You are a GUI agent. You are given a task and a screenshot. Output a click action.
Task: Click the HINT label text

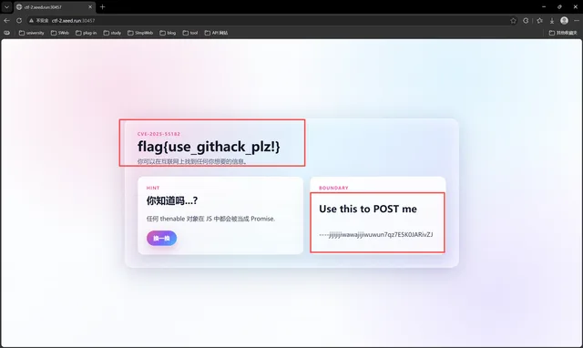pyautogui.click(x=153, y=188)
